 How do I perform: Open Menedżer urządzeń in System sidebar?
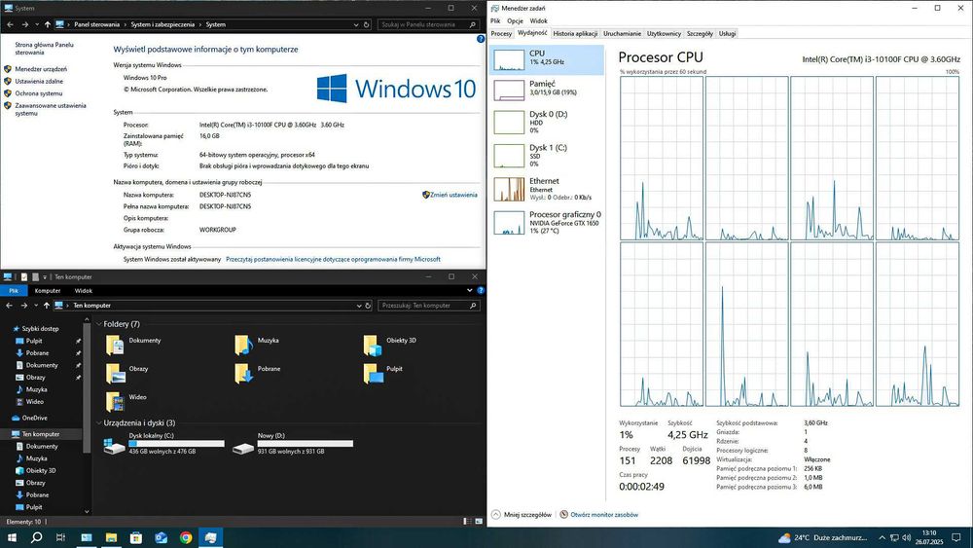tap(41, 69)
